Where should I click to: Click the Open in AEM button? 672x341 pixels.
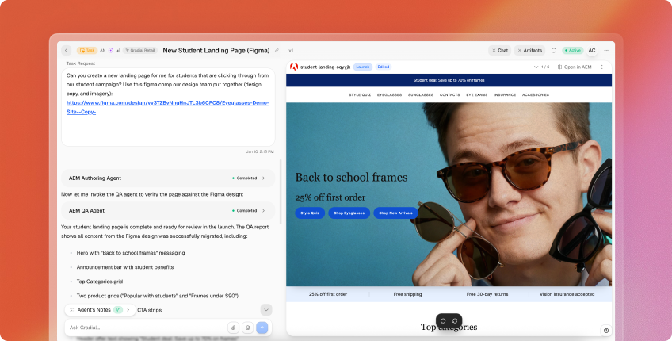575,67
